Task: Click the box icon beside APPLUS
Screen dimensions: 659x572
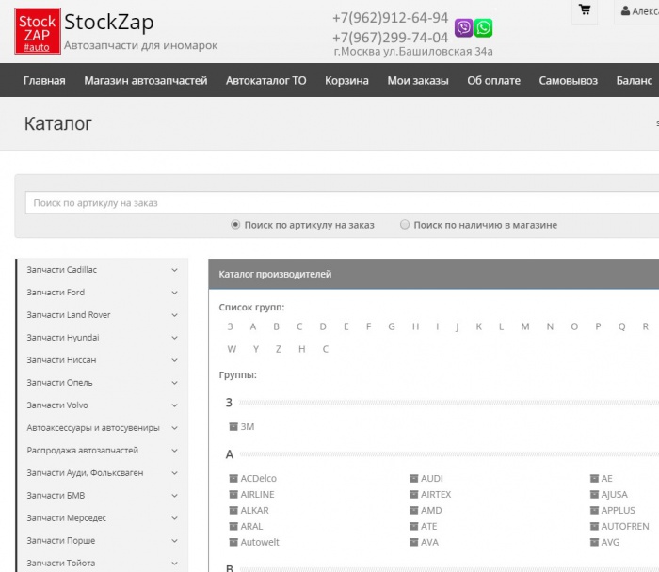Action: 594,510
